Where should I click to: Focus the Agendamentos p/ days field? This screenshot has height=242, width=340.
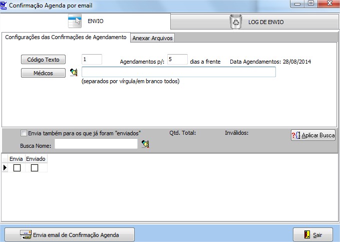(x=177, y=60)
